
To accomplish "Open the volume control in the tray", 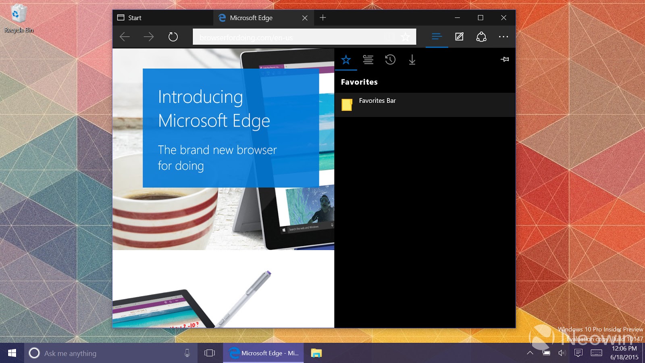I will (x=562, y=353).
